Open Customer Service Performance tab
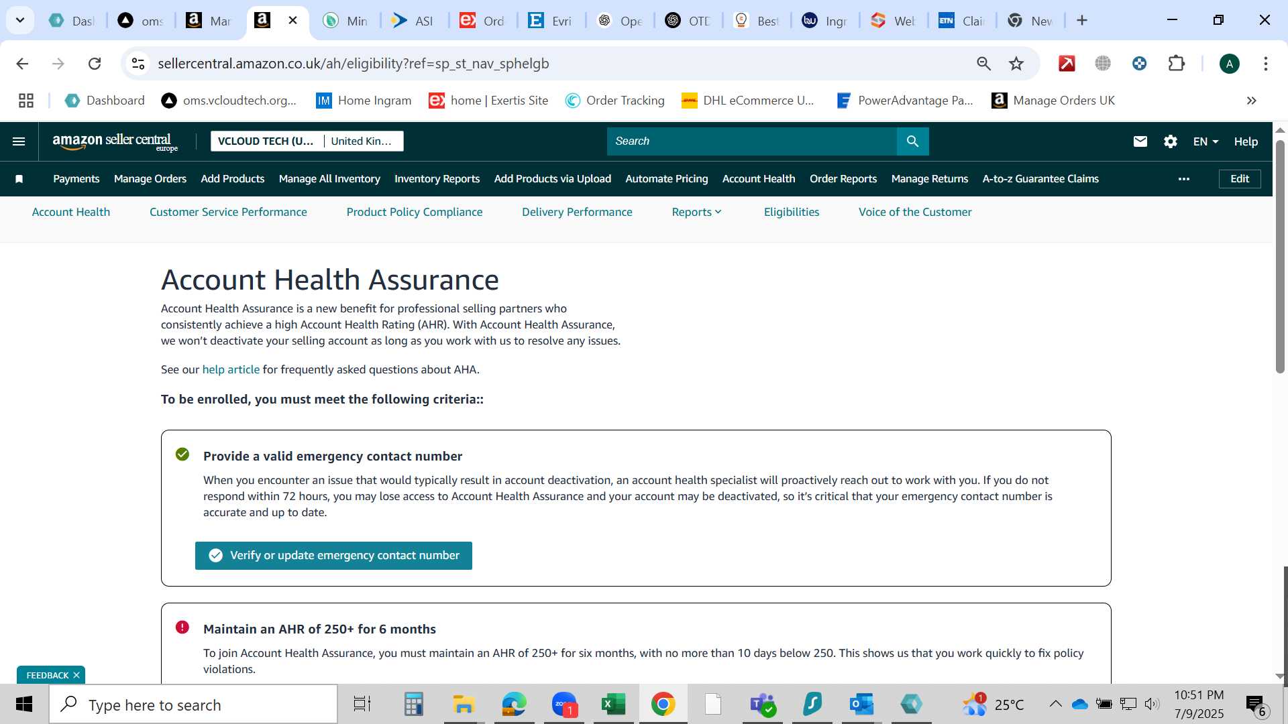This screenshot has width=1288, height=724. [228, 212]
